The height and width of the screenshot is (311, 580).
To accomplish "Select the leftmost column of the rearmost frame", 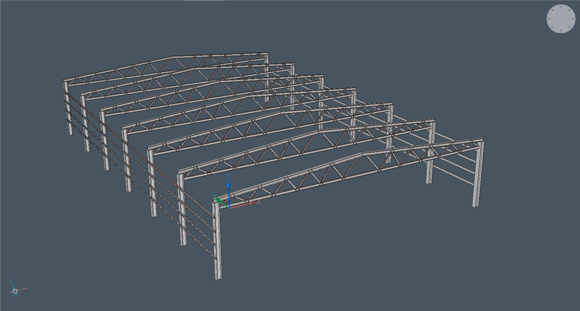I will [68, 108].
